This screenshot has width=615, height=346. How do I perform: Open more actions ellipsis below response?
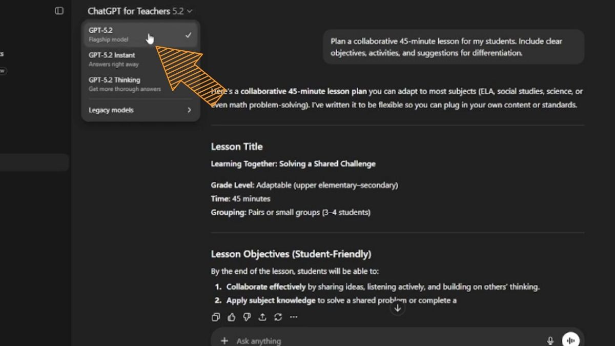click(293, 317)
